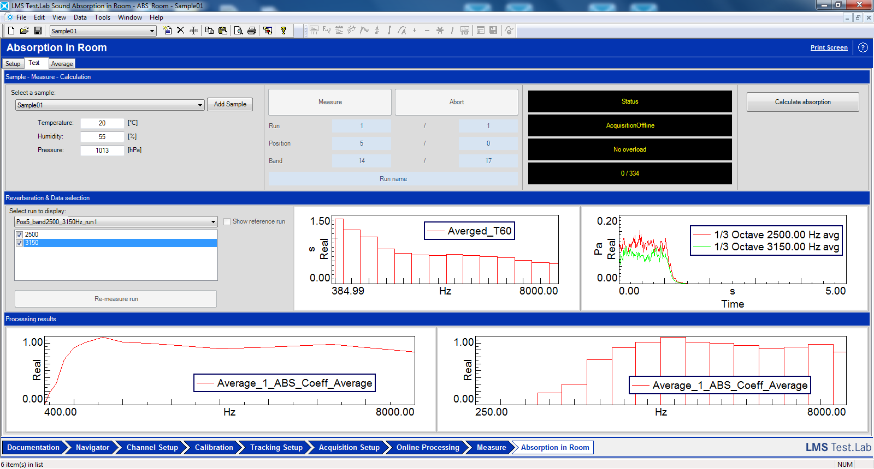Delete with the X toolbar icon
Viewport: 874px width, 469px height.
(x=181, y=31)
